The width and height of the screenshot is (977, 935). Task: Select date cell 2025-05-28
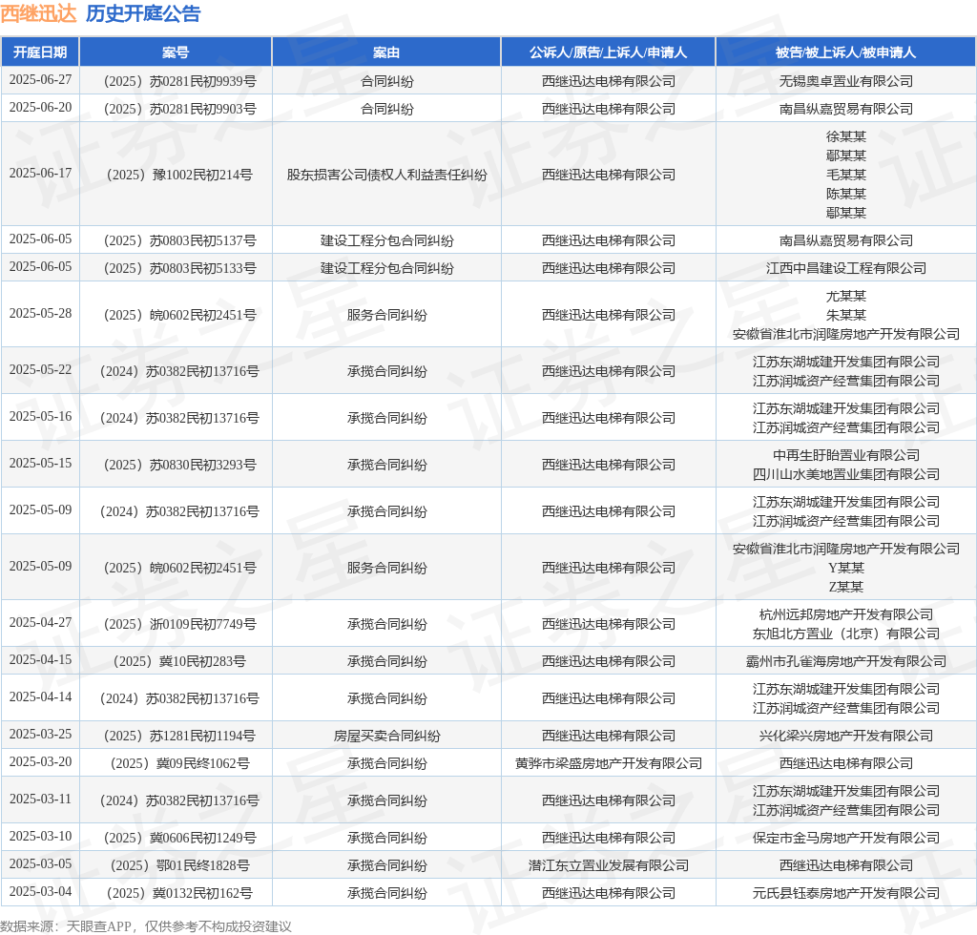point(40,313)
